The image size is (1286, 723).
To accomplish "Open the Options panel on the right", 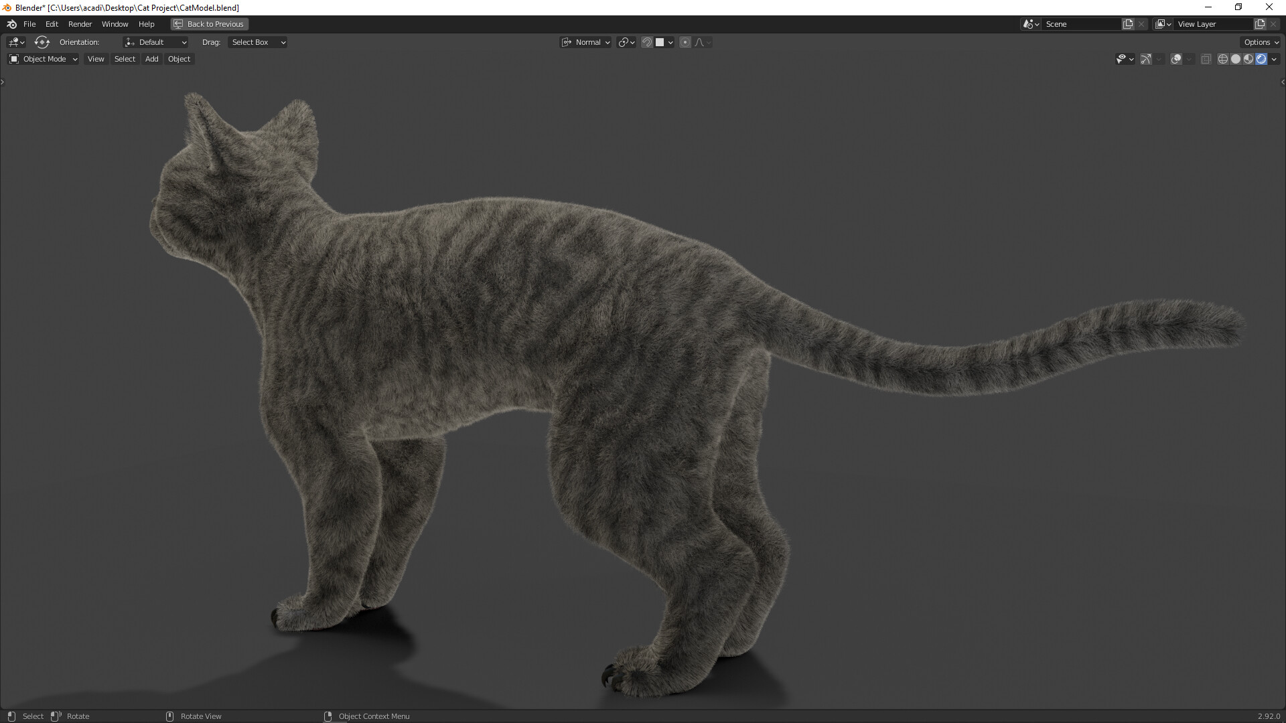I will point(1260,42).
